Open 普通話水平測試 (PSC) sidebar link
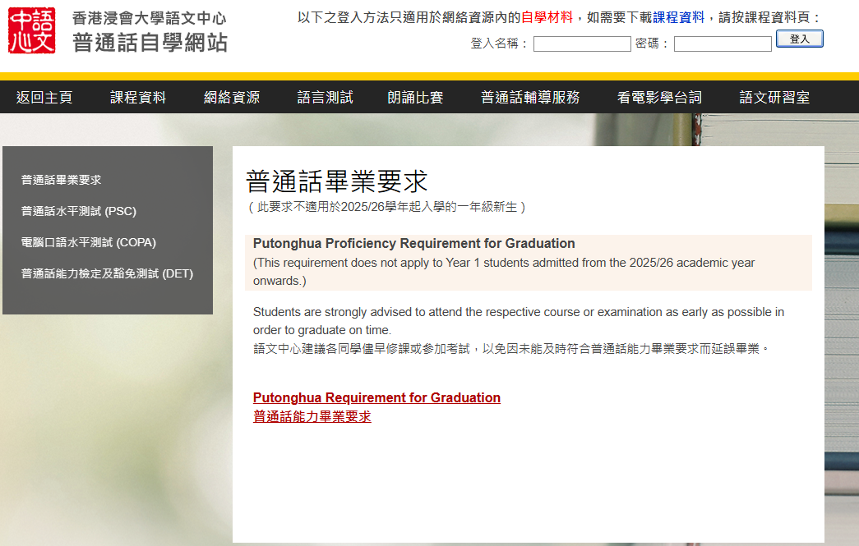 pos(79,211)
